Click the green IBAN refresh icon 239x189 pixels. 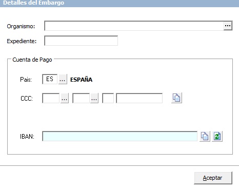[217, 137]
